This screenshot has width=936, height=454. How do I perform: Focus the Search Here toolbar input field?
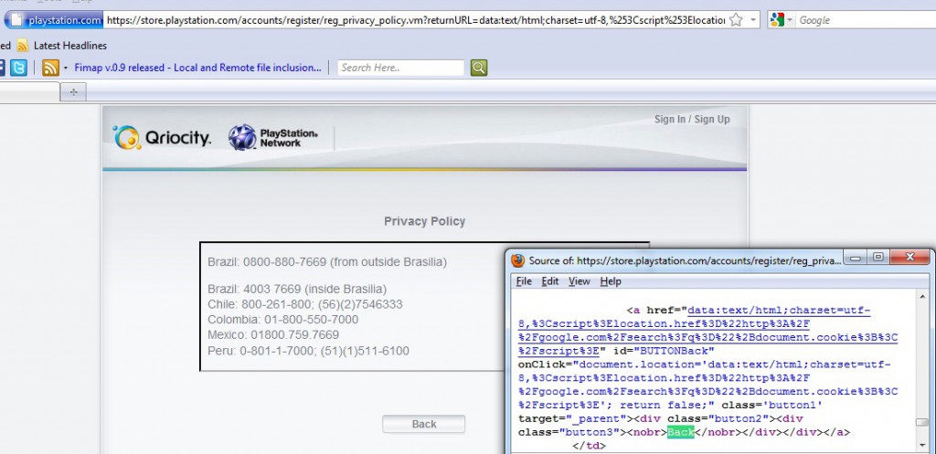click(400, 68)
